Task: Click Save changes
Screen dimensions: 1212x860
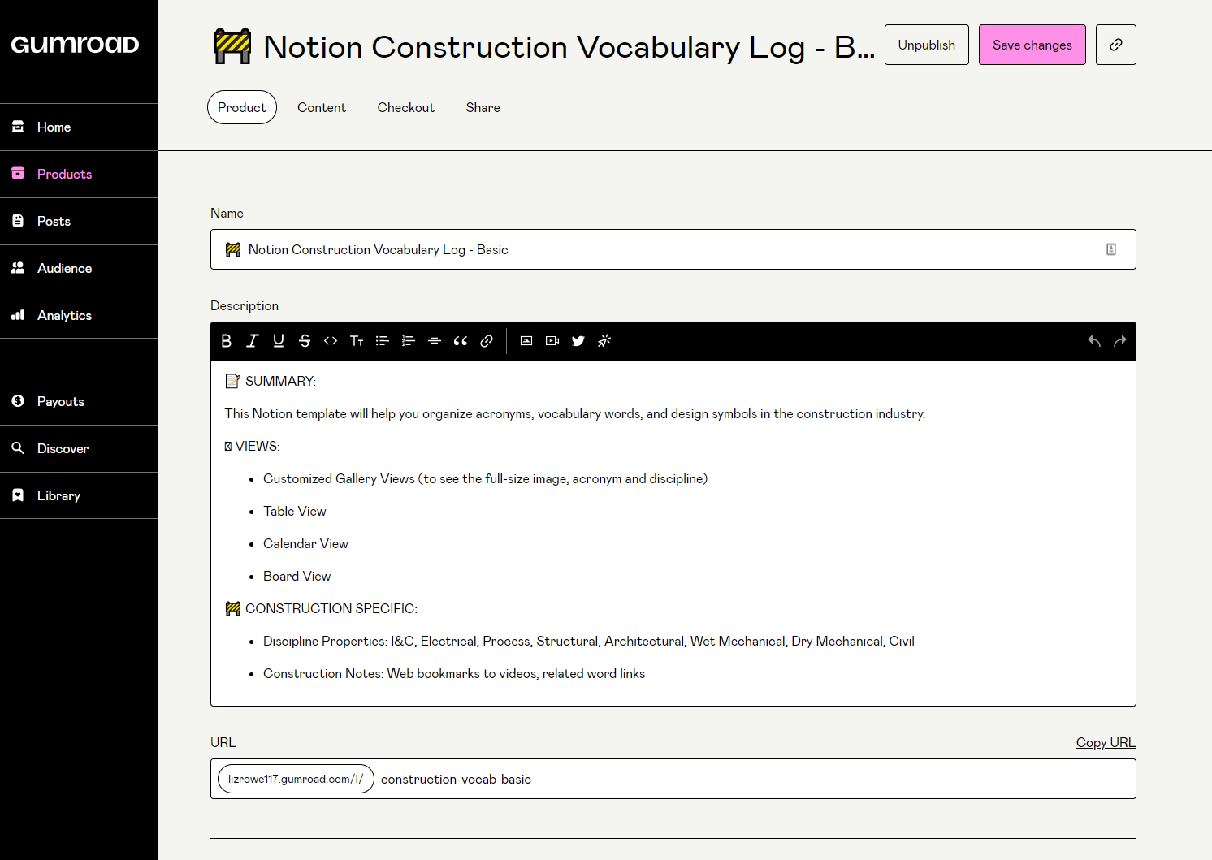Action: pos(1032,45)
